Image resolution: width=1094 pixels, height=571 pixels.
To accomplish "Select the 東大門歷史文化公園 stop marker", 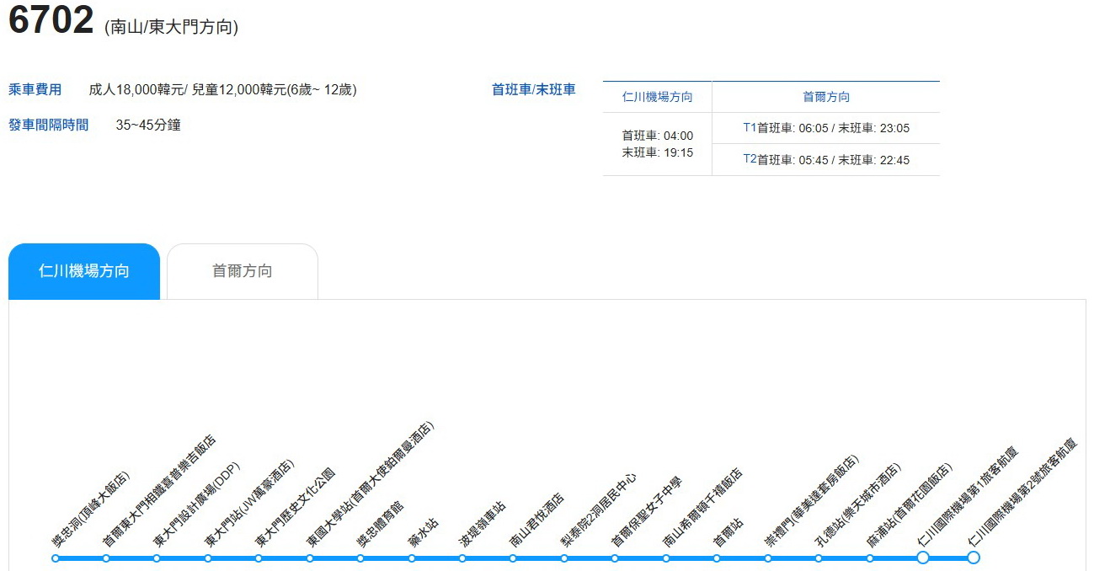I will click(x=258, y=558).
